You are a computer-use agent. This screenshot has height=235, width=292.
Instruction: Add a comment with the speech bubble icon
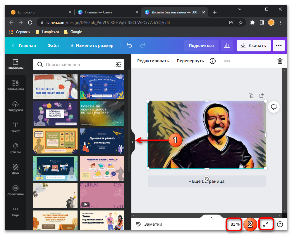tap(274, 107)
